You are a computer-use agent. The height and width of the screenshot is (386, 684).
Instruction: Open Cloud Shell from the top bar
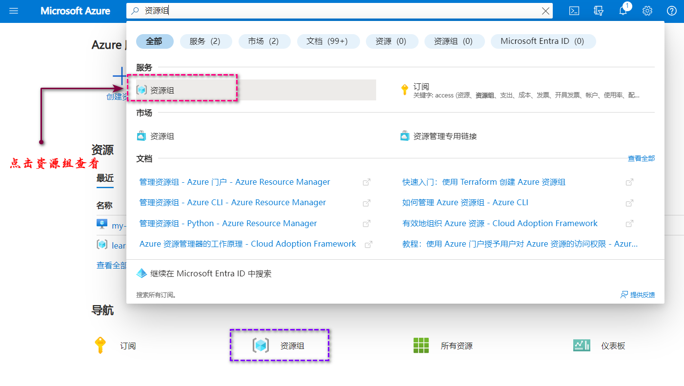click(x=574, y=11)
